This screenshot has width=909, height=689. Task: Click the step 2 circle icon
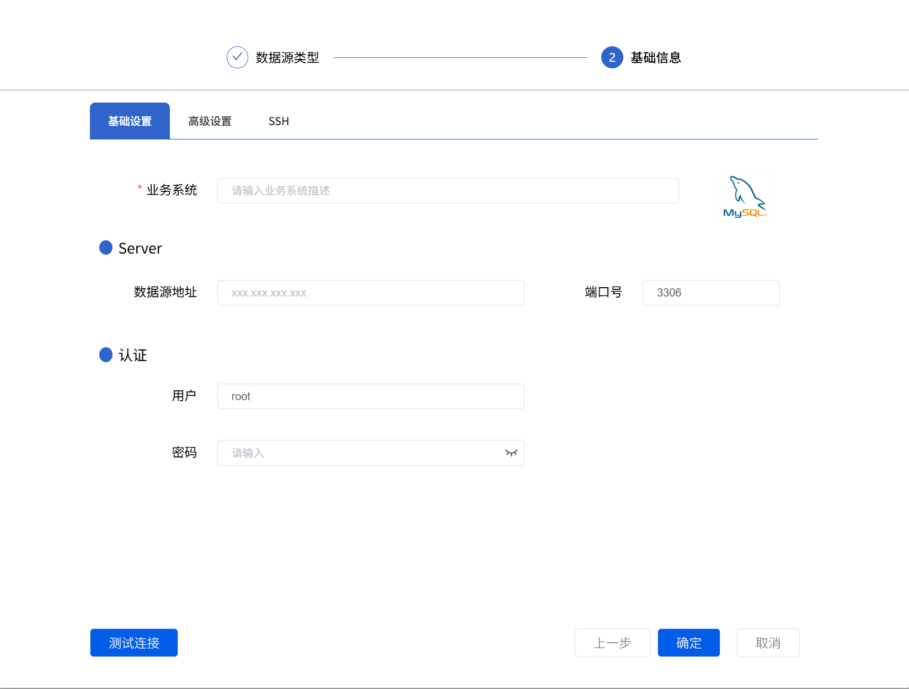[612, 57]
